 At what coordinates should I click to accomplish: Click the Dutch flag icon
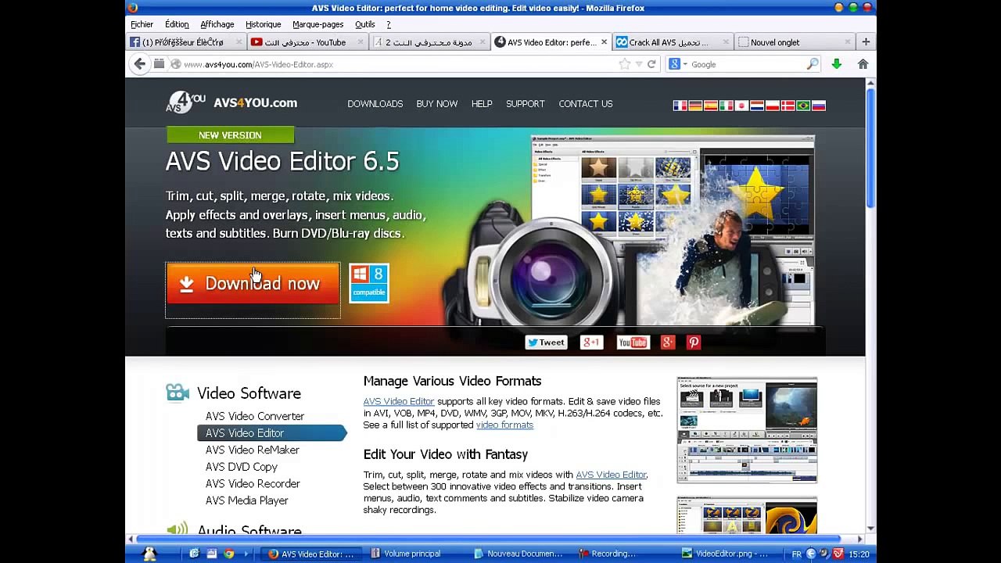click(x=757, y=106)
